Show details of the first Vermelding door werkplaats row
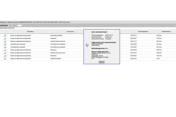176x117 pixels. 5,45
